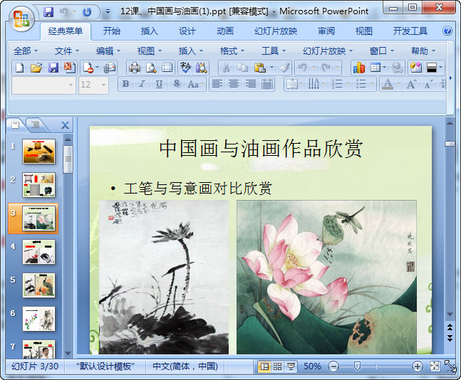Click the 50% zoom level
The image size is (461, 380).
pos(312,366)
